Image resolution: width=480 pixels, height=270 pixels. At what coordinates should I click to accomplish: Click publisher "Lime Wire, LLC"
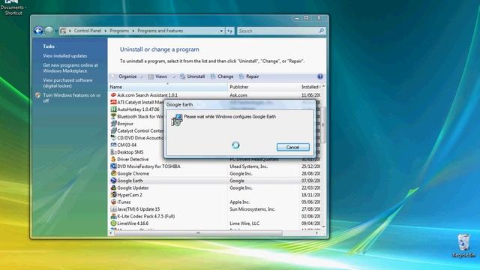point(244,223)
